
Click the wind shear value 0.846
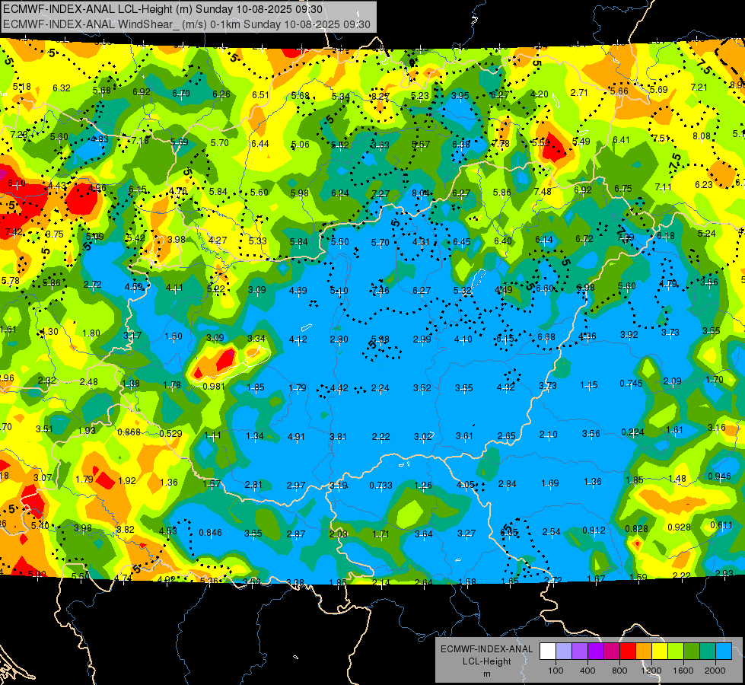(211, 533)
